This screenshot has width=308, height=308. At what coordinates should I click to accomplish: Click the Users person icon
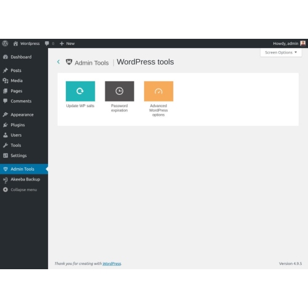tap(6, 135)
